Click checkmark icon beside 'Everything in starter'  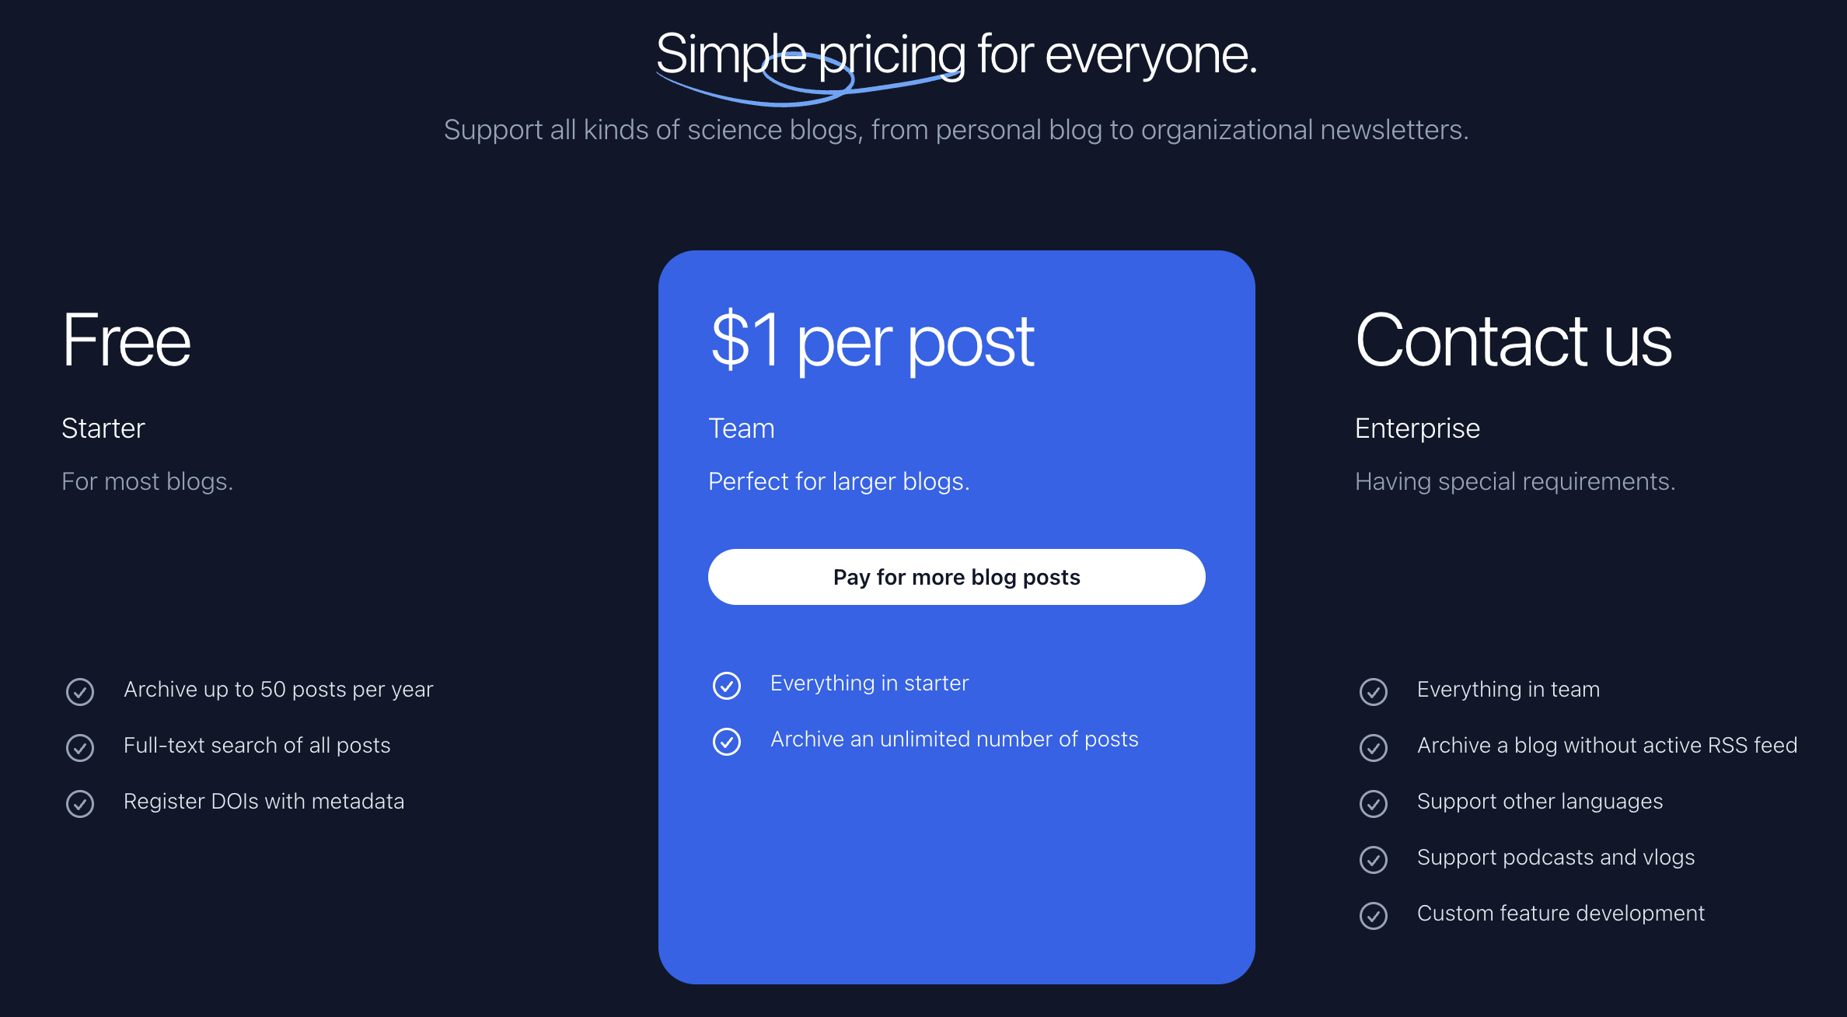(x=727, y=685)
